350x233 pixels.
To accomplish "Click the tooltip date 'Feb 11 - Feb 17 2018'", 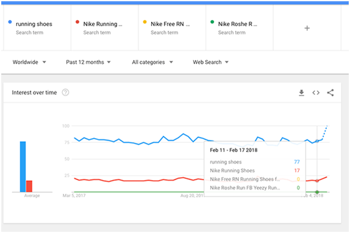I will [x=234, y=150].
